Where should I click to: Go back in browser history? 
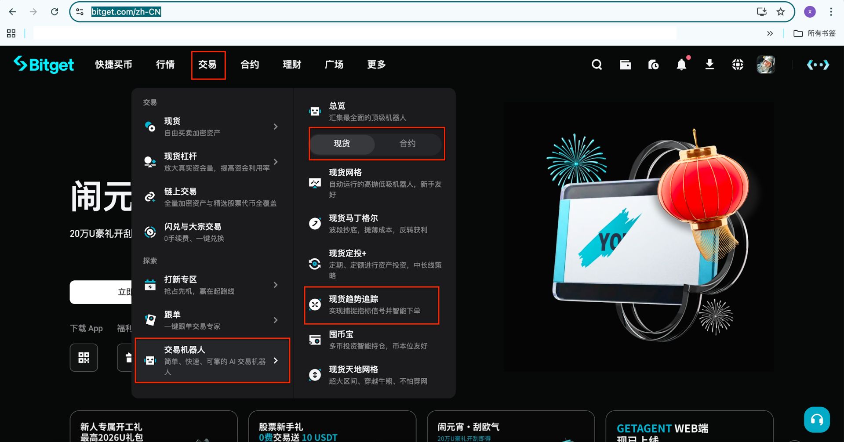click(12, 12)
